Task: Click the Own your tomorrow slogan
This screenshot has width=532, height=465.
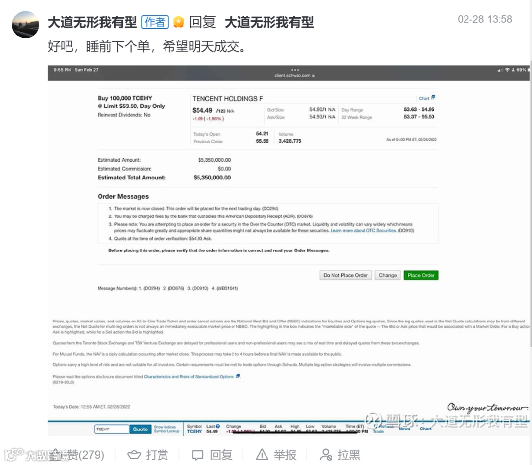Action: click(487, 408)
